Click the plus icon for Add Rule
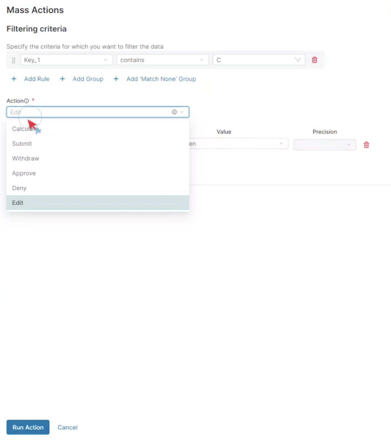 [14, 79]
